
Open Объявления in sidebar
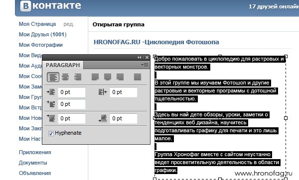35,174
